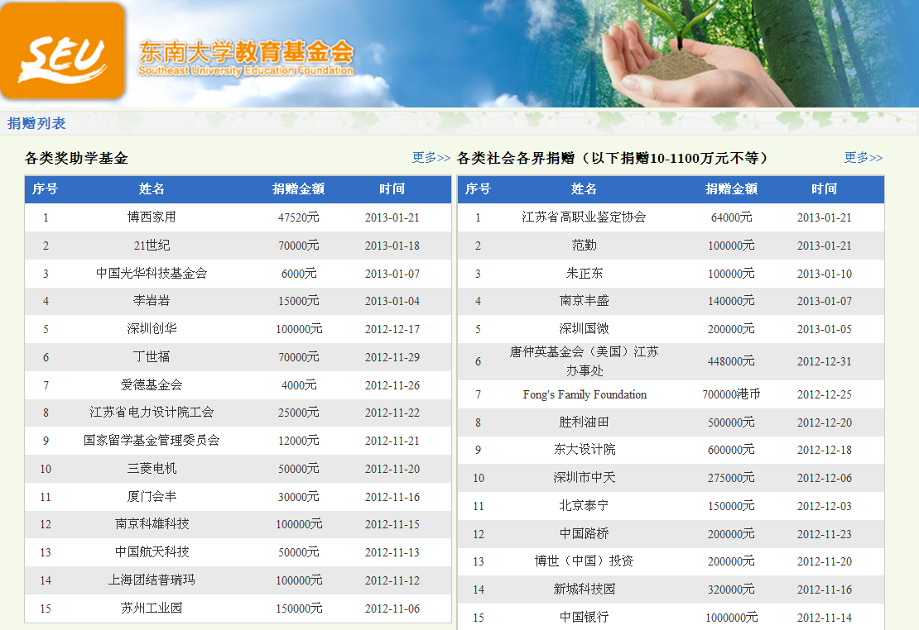Click 姓名 header in left table
This screenshot has width=919, height=630.
[152, 189]
